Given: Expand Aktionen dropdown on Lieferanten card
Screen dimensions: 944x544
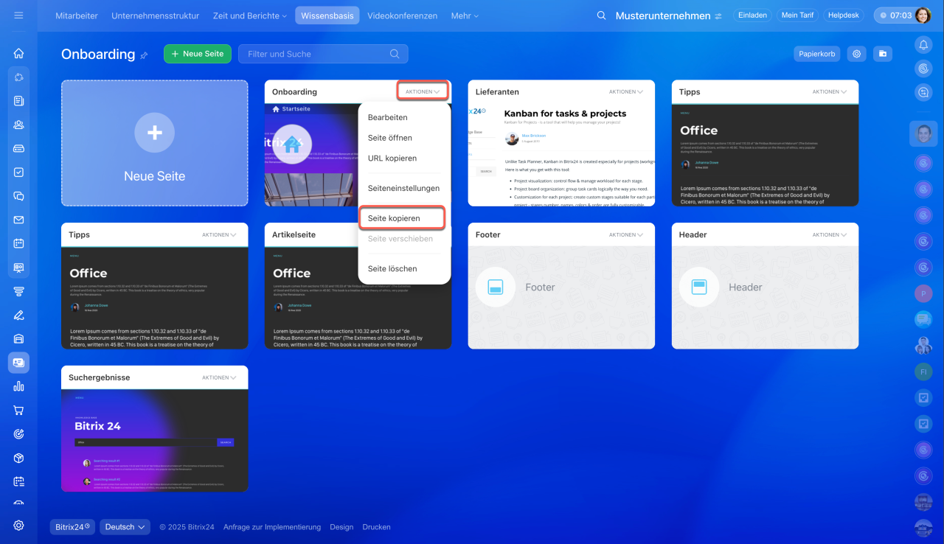Looking at the screenshot, I should 625,92.
